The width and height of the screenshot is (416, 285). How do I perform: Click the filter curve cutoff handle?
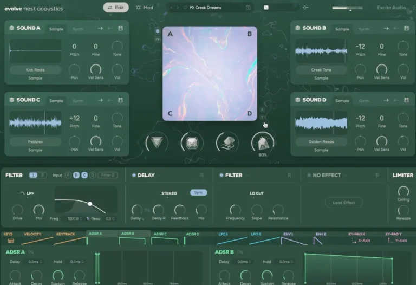coord(90,204)
